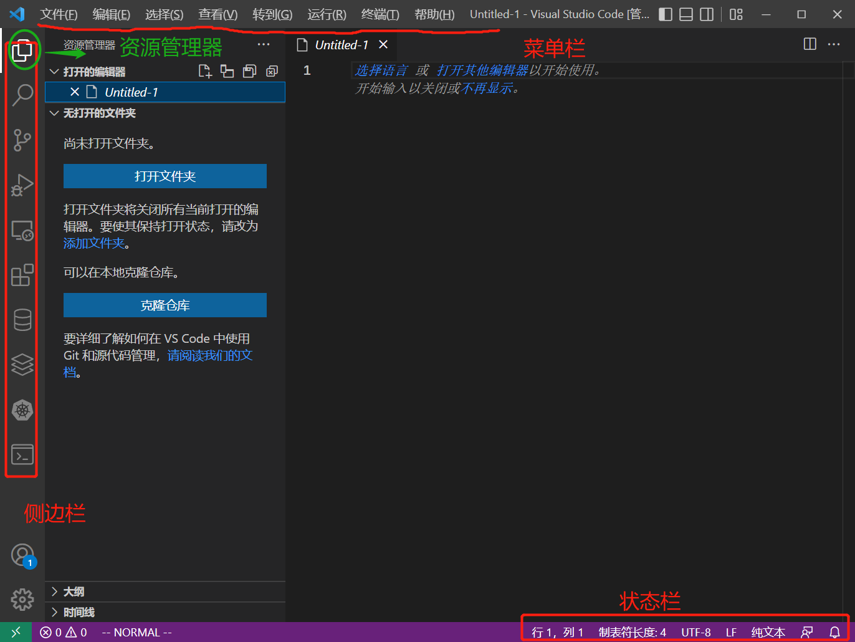Open the database cylinder icon view

click(22, 320)
